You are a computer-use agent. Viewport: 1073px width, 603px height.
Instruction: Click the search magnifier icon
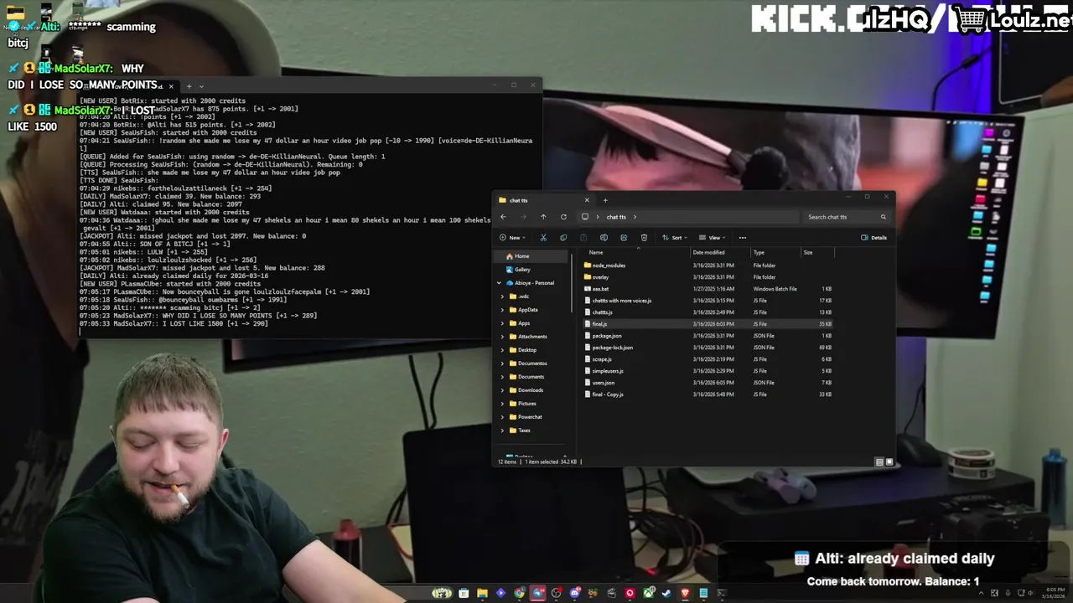point(883,217)
